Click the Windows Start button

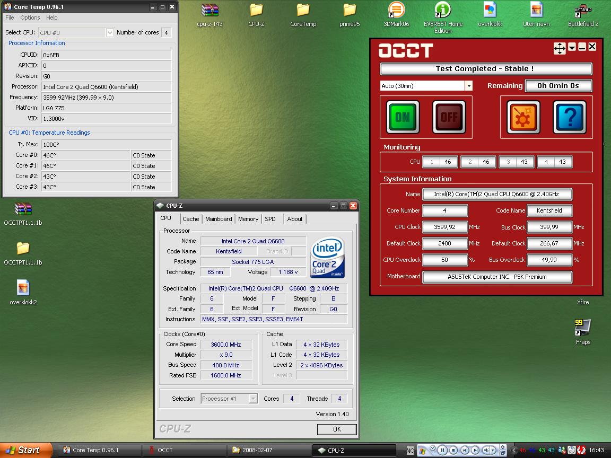coord(26,450)
